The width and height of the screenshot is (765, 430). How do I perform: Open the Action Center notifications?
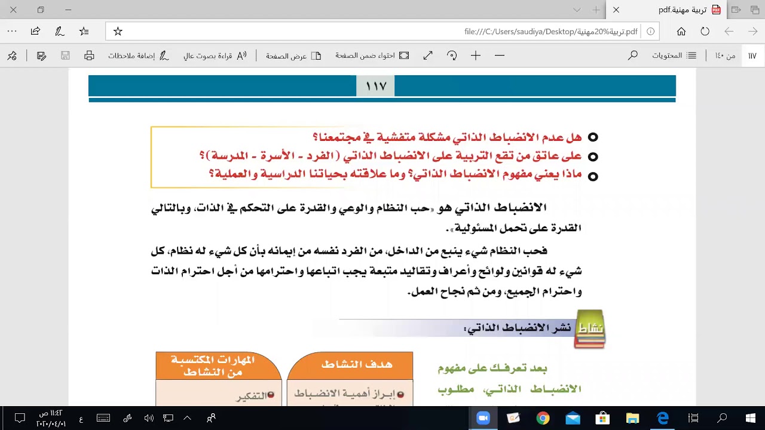(x=20, y=418)
